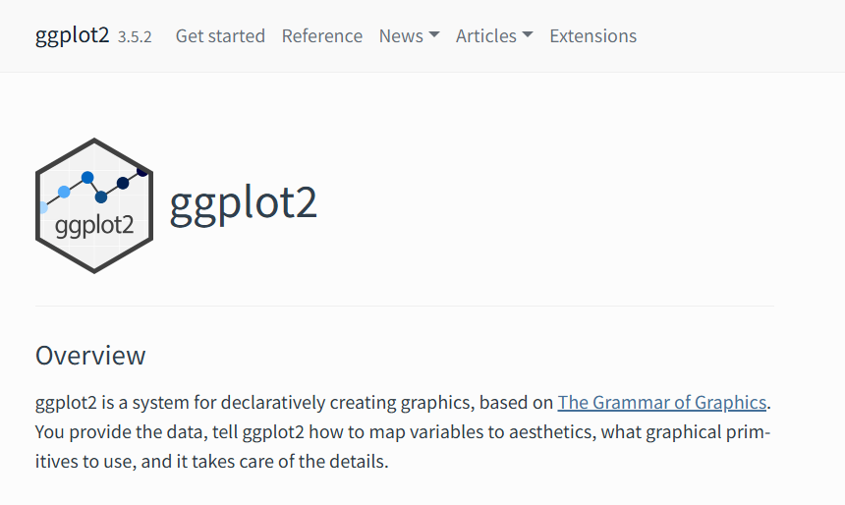Click the overview paragraph text
845x505 pixels.
[x=403, y=431]
